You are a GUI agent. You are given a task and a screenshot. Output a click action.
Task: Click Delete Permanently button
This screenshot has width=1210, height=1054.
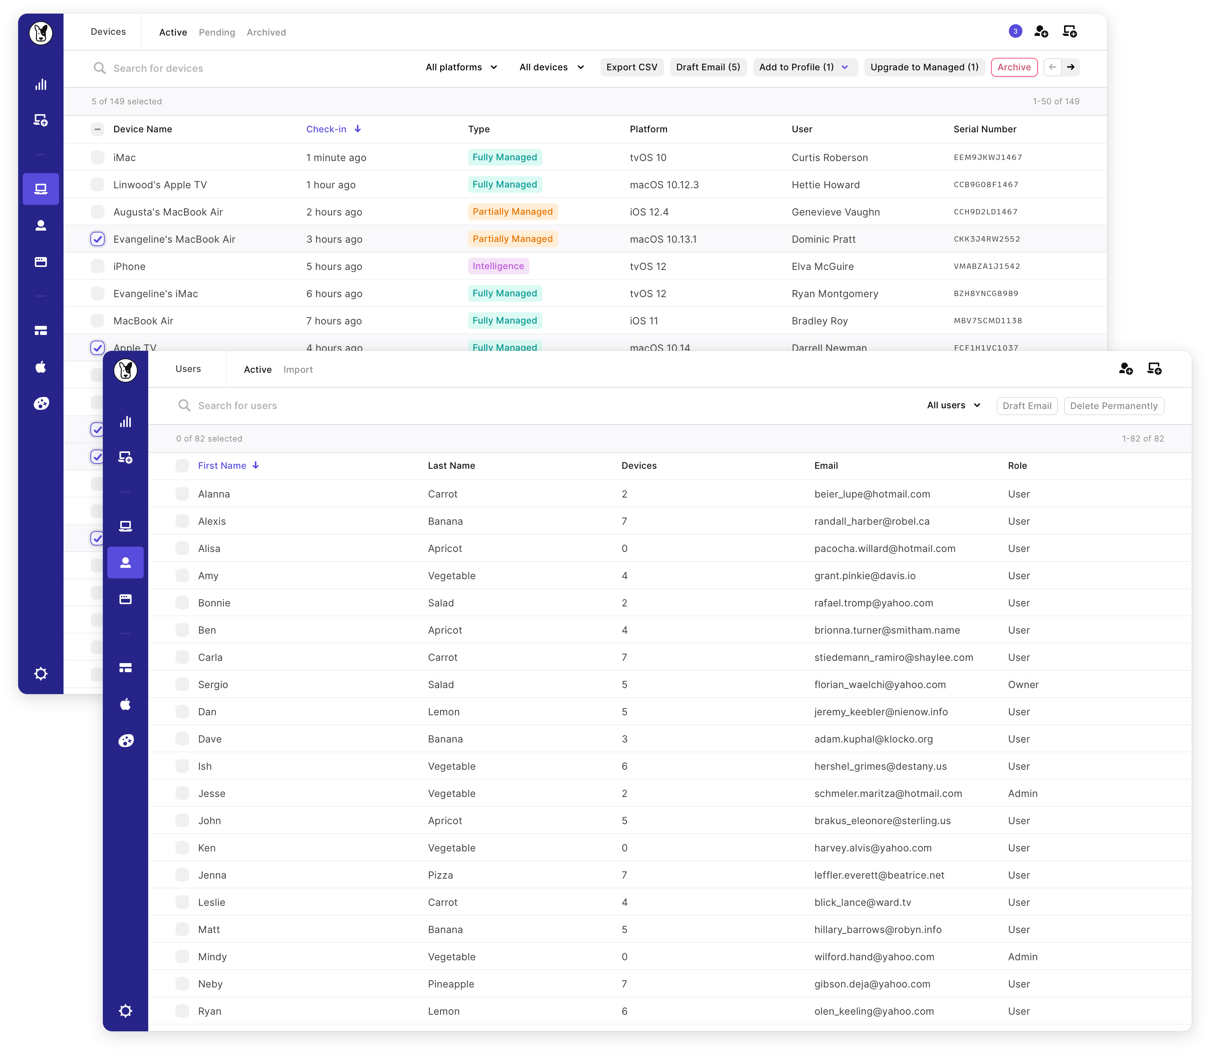[x=1114, y=405]
